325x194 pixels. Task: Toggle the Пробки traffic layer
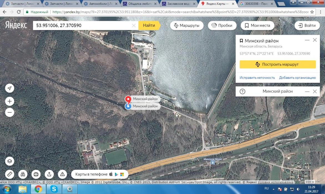(222, 25)
